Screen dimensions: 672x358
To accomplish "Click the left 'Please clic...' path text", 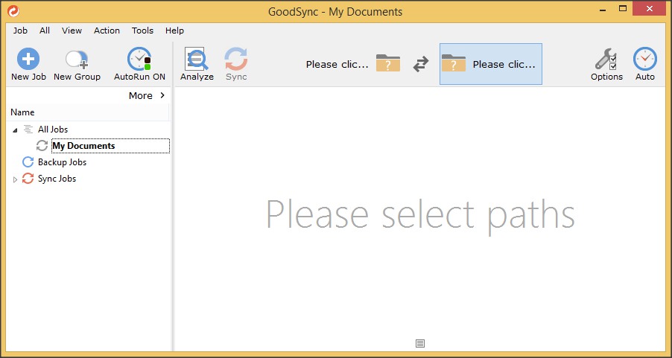I will click(337, 64).
